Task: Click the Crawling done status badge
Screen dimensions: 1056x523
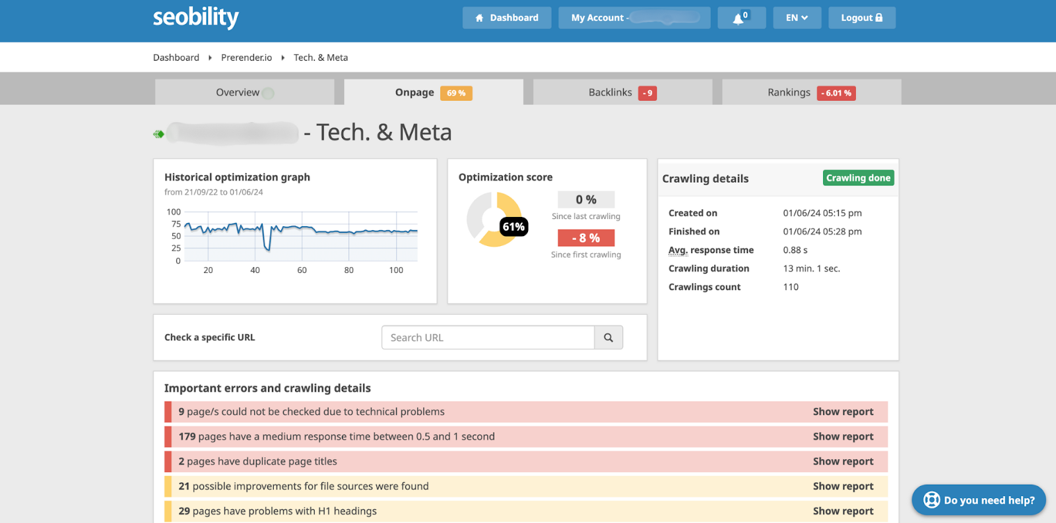Action: tap(859, 178)
